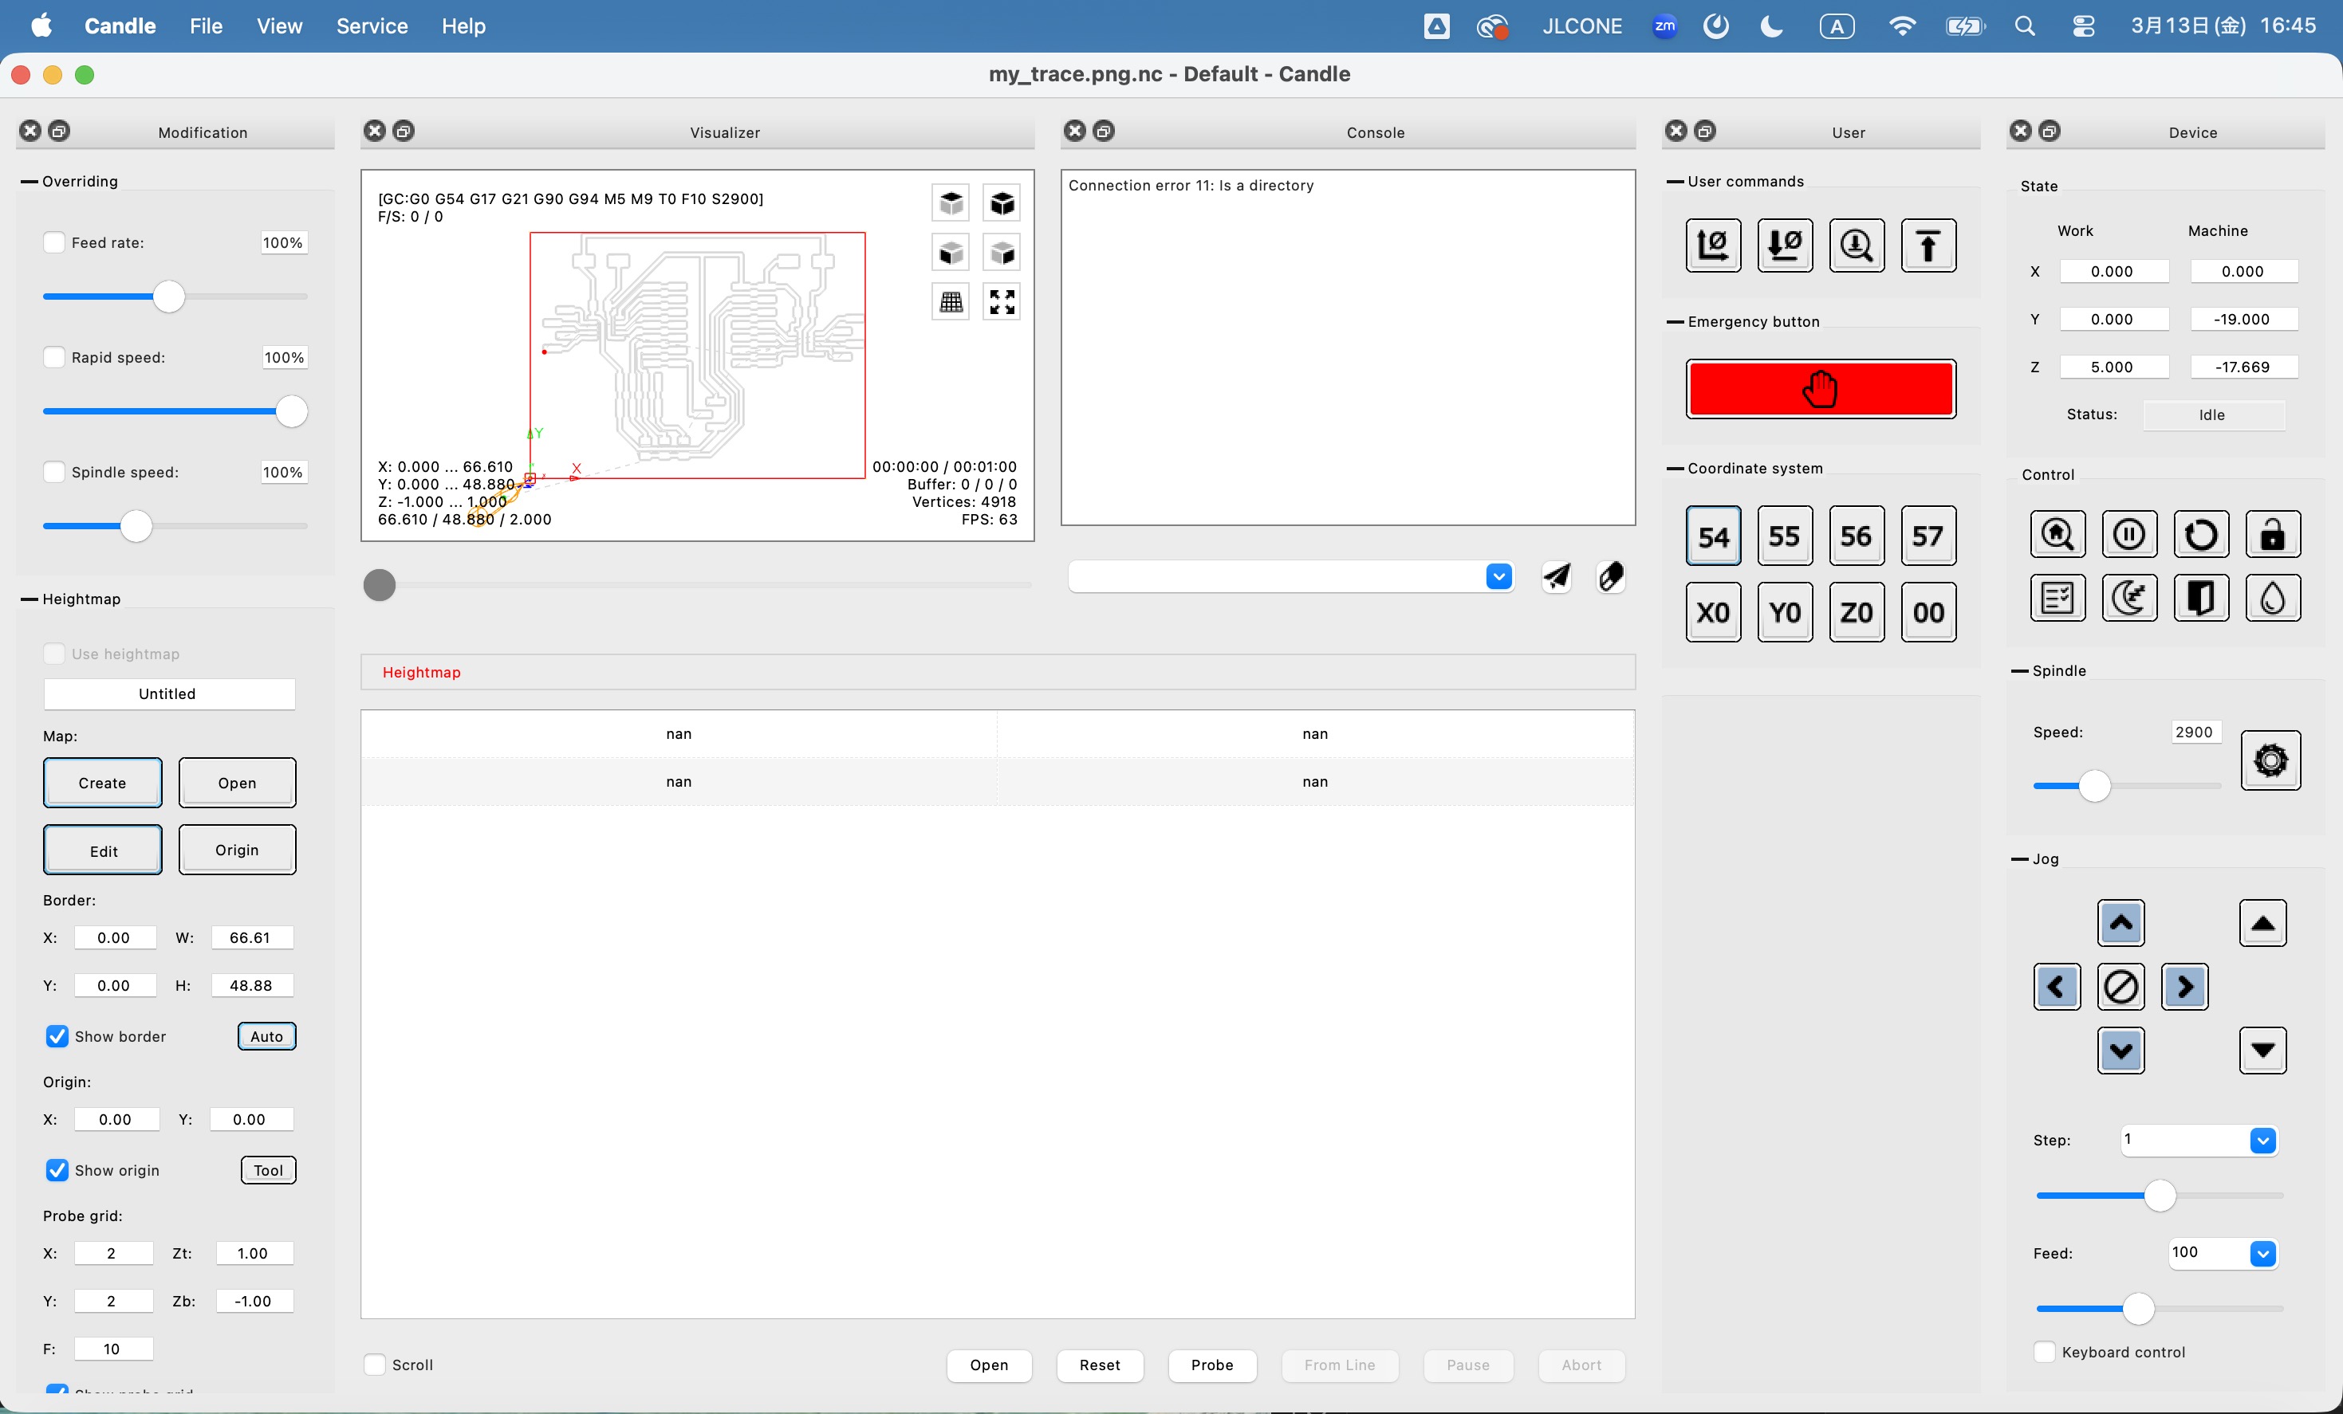Expand the console command history dropdown

click(x=1498, y=577)
